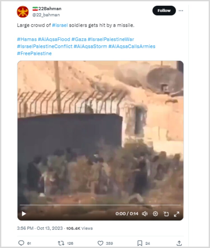Open 22Bahman profile avatar
The image size is (210, 248).
click(x=23, y=12)
